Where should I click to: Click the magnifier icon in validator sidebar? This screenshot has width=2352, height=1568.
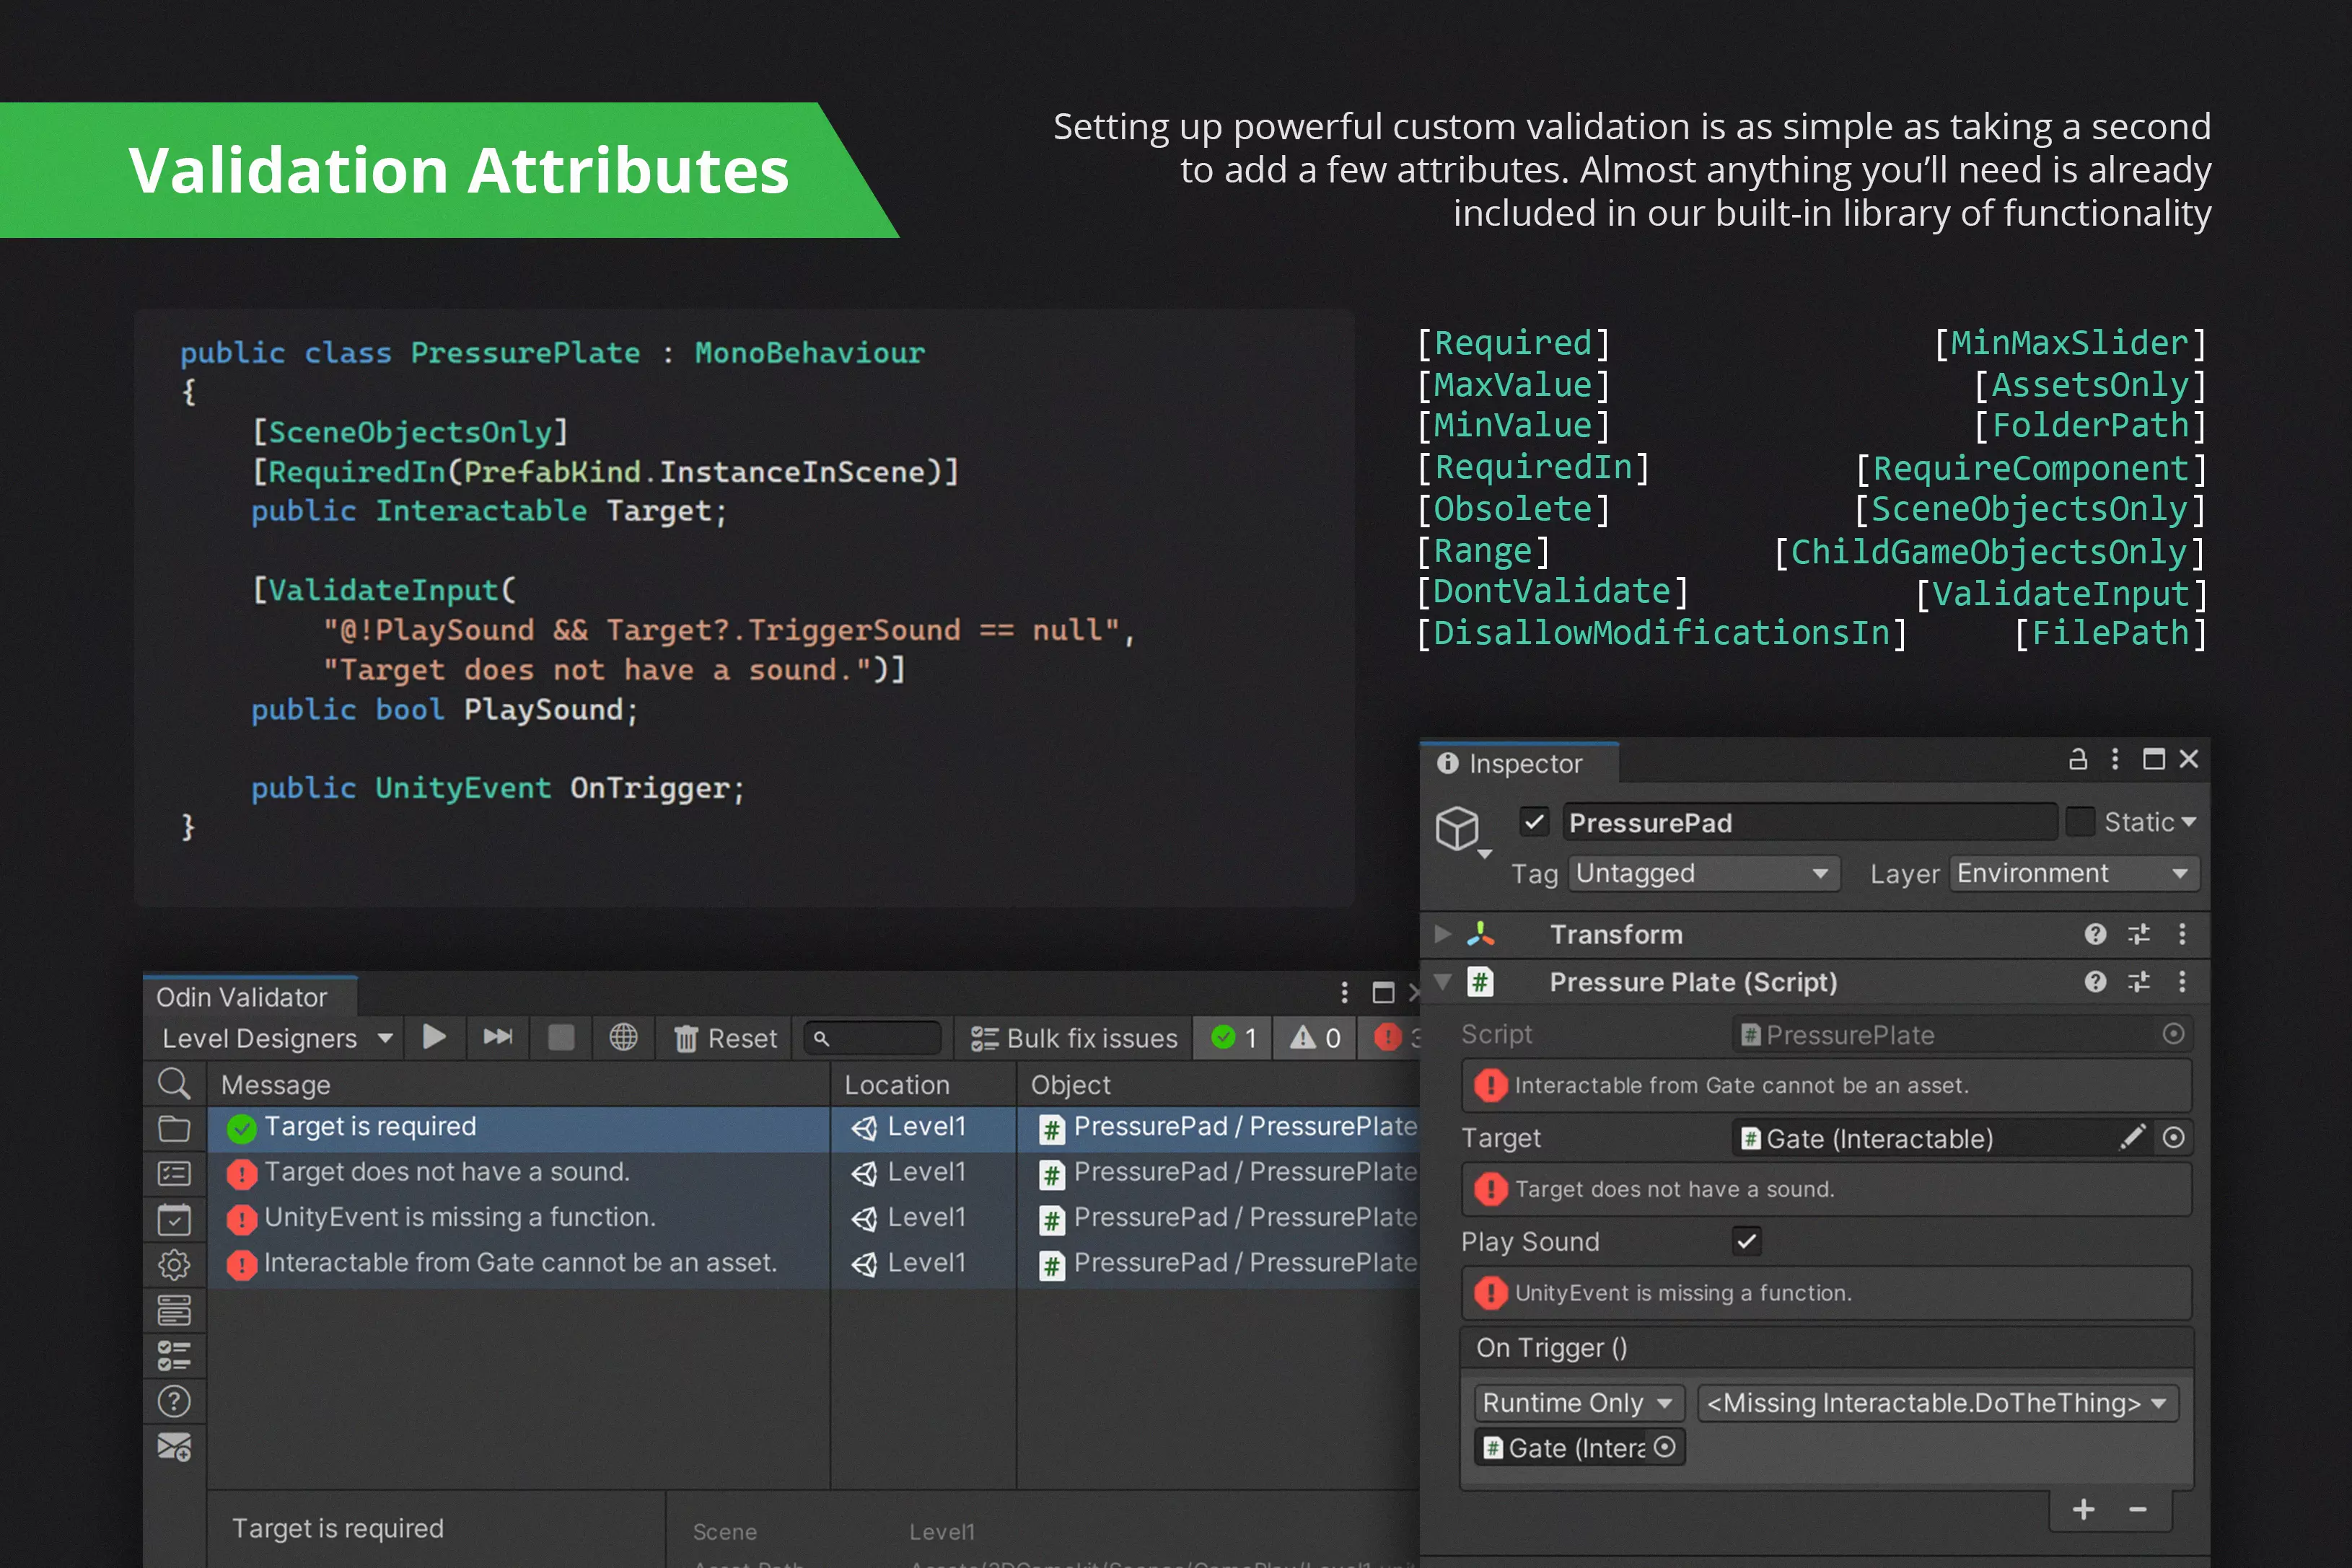(x=174, y=1084)
